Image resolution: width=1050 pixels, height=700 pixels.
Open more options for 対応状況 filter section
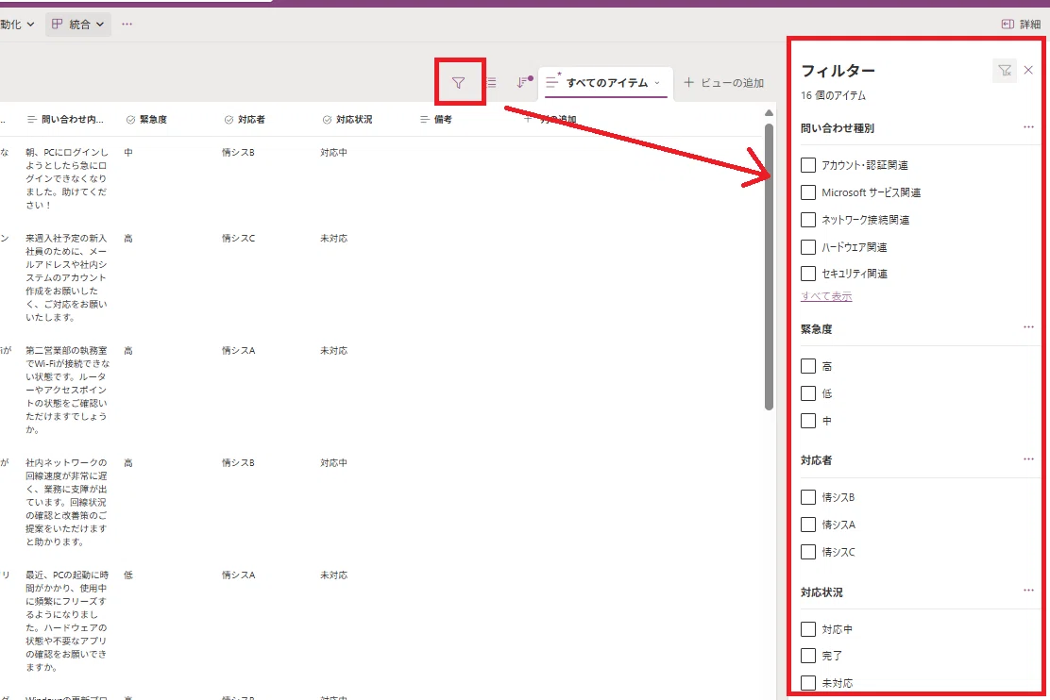click(1028, 591)
